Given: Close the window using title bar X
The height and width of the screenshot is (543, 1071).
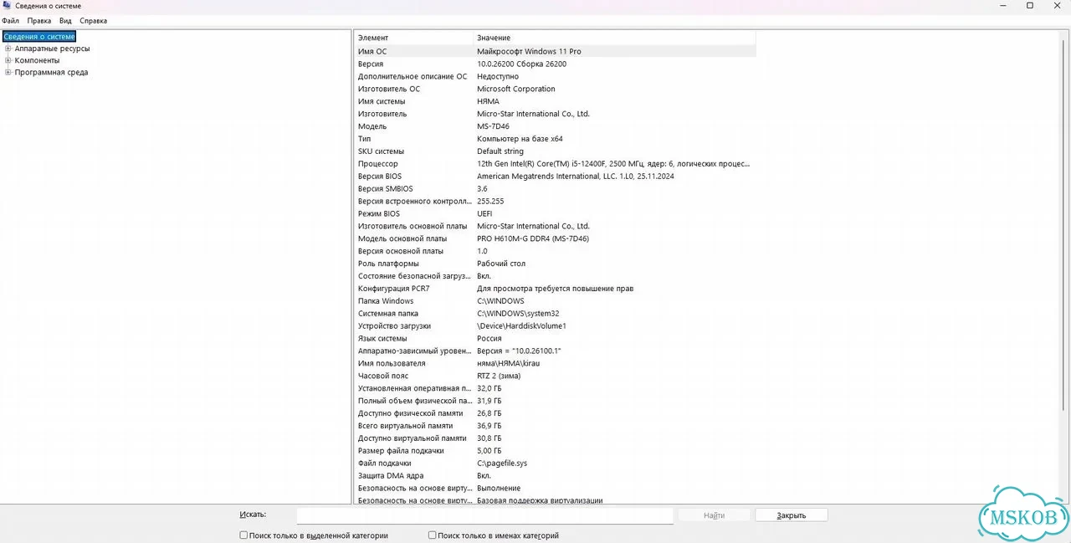Looking at the screenshot, I should point(1057,6).
